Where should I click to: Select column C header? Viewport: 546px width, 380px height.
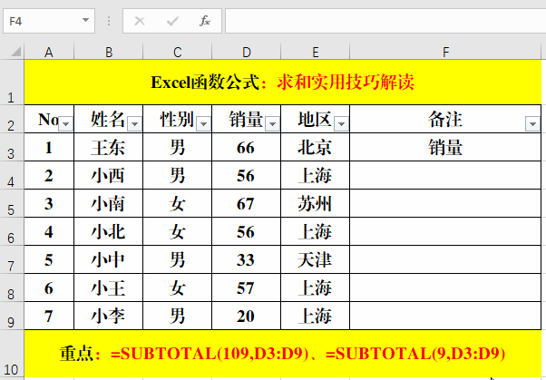pyautogui.click(x=178, y=52)
